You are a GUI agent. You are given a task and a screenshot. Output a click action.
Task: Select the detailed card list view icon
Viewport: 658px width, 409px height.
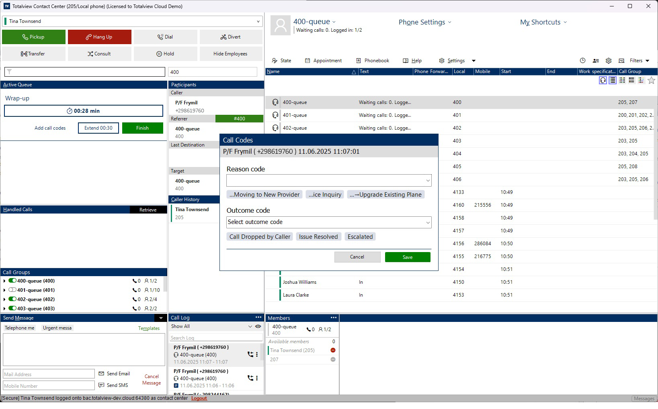coord(631,80)
